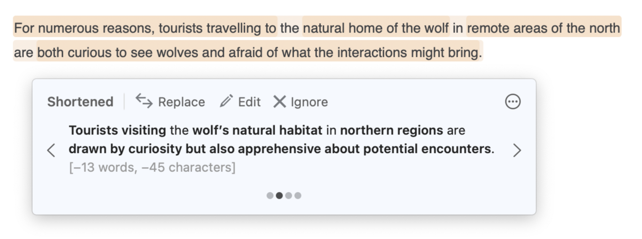Click the Replace double-arrow icon
642x239 pixels.
[x=144, y=101]
